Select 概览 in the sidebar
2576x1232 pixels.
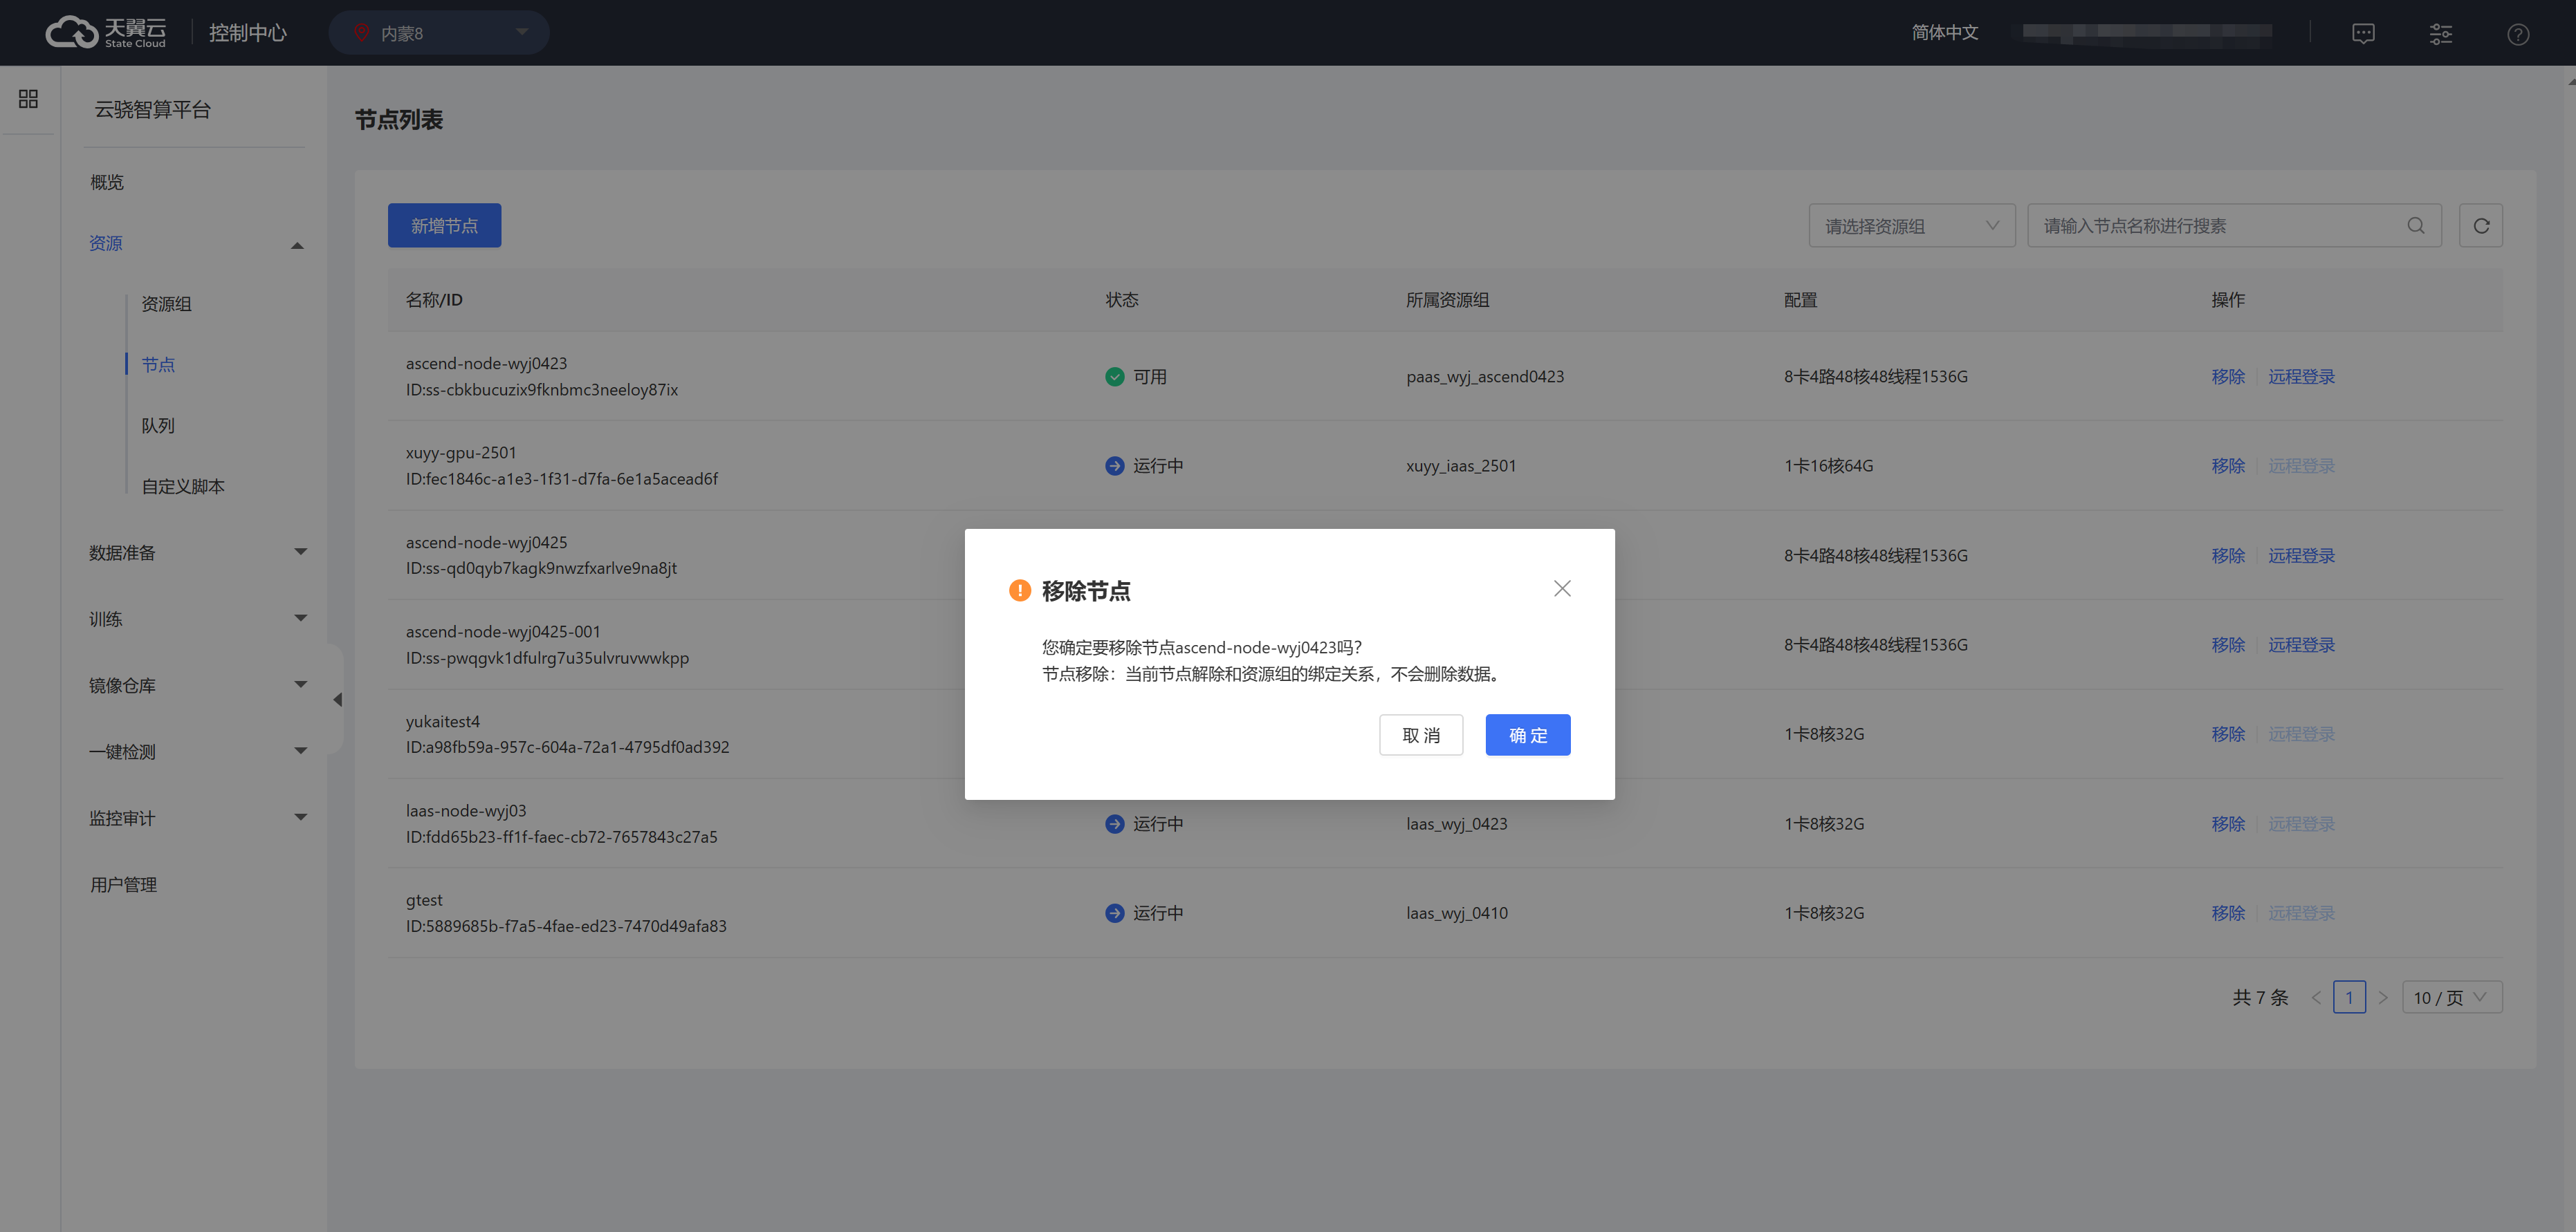coord(107,183)
